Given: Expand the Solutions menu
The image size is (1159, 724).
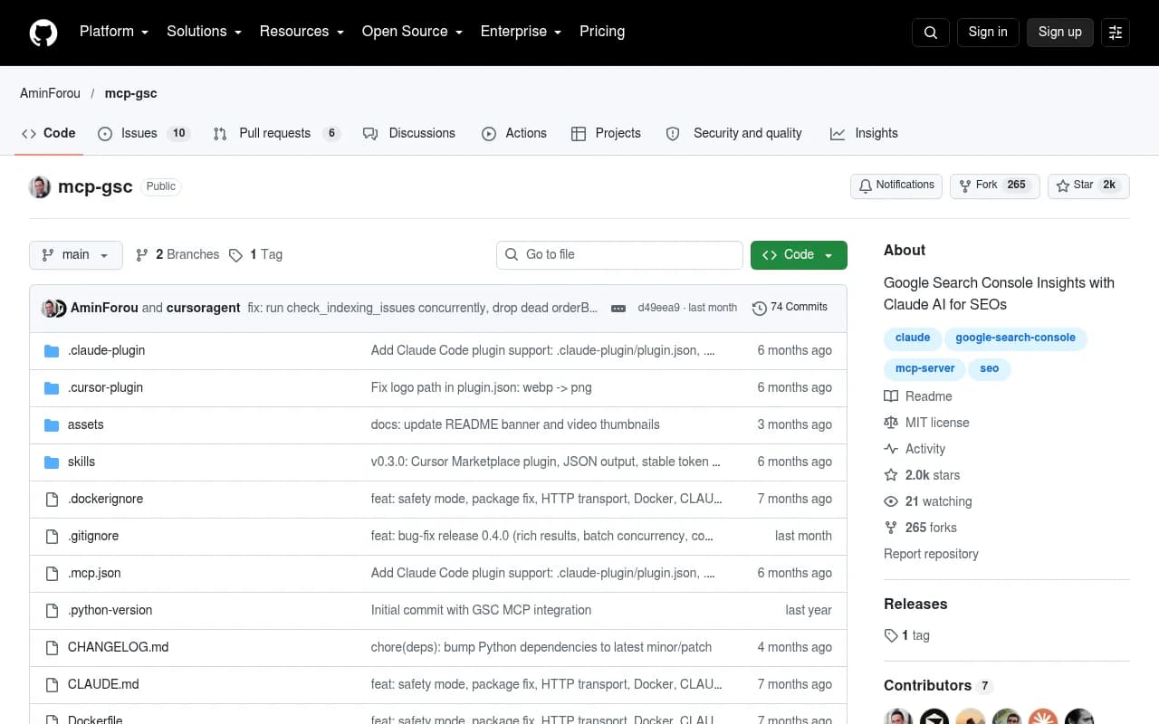Looking at the screenshot, I should tap(204, 31).
